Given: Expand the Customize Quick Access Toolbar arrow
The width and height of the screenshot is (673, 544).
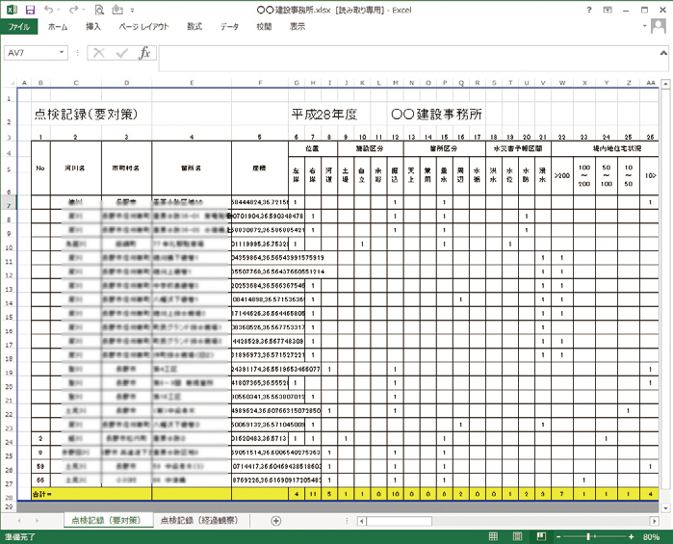Looking at the screenshot, I should (133, 11).
